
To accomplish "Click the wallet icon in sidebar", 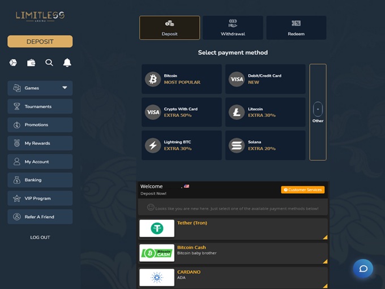I will click(x=31, y=62).
